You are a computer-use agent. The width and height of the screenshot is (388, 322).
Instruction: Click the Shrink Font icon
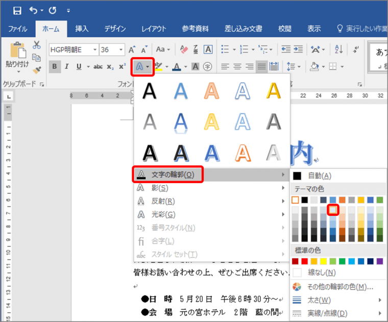click(144, 49)
